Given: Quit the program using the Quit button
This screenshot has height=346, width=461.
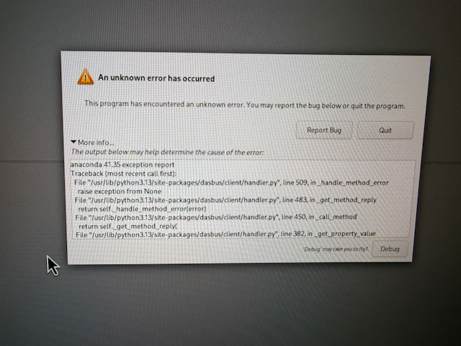Looking at the screenshot, I should point(385,130).
